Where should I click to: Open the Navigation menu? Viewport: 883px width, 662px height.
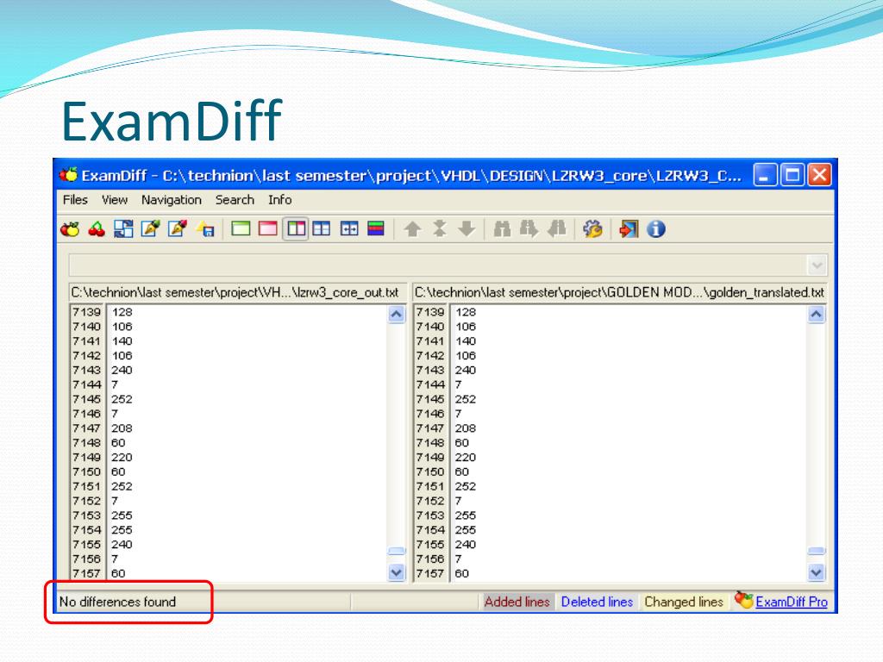click(172, 200)
